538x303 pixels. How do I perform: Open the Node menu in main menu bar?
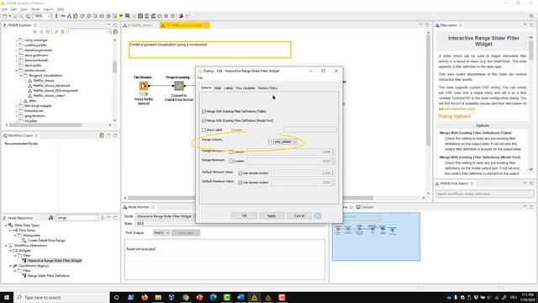coord(35,9)
